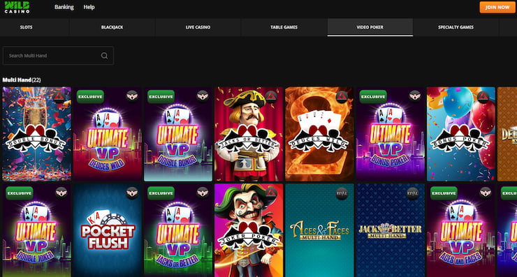Click Exclusive tag on Ultimate VP Double Joker
Image resolution: width=517 pixels, height=277 pixels.
[x=20, y=193]
